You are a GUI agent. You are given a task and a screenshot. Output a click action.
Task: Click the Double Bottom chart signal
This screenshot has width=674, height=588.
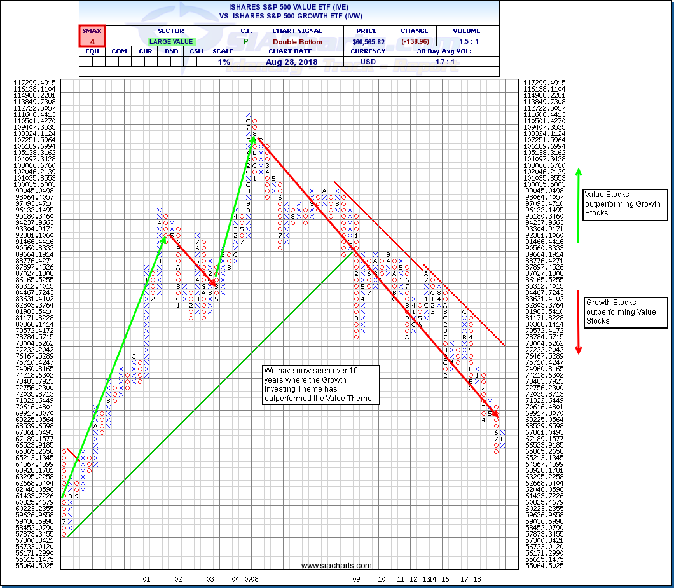coord(298,42)
